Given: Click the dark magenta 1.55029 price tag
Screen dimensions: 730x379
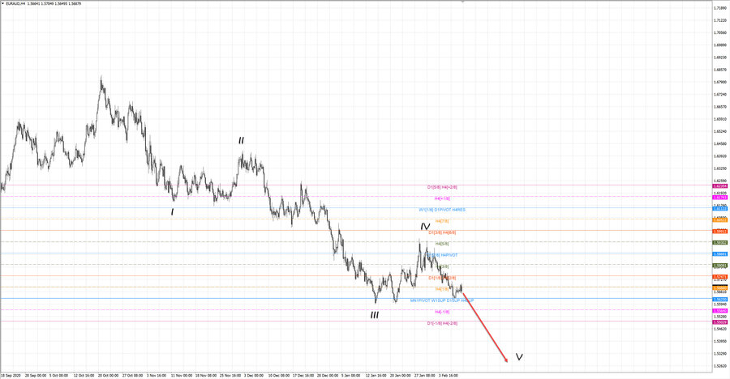Looking at the screenshot, I should [x=720, y=322].
